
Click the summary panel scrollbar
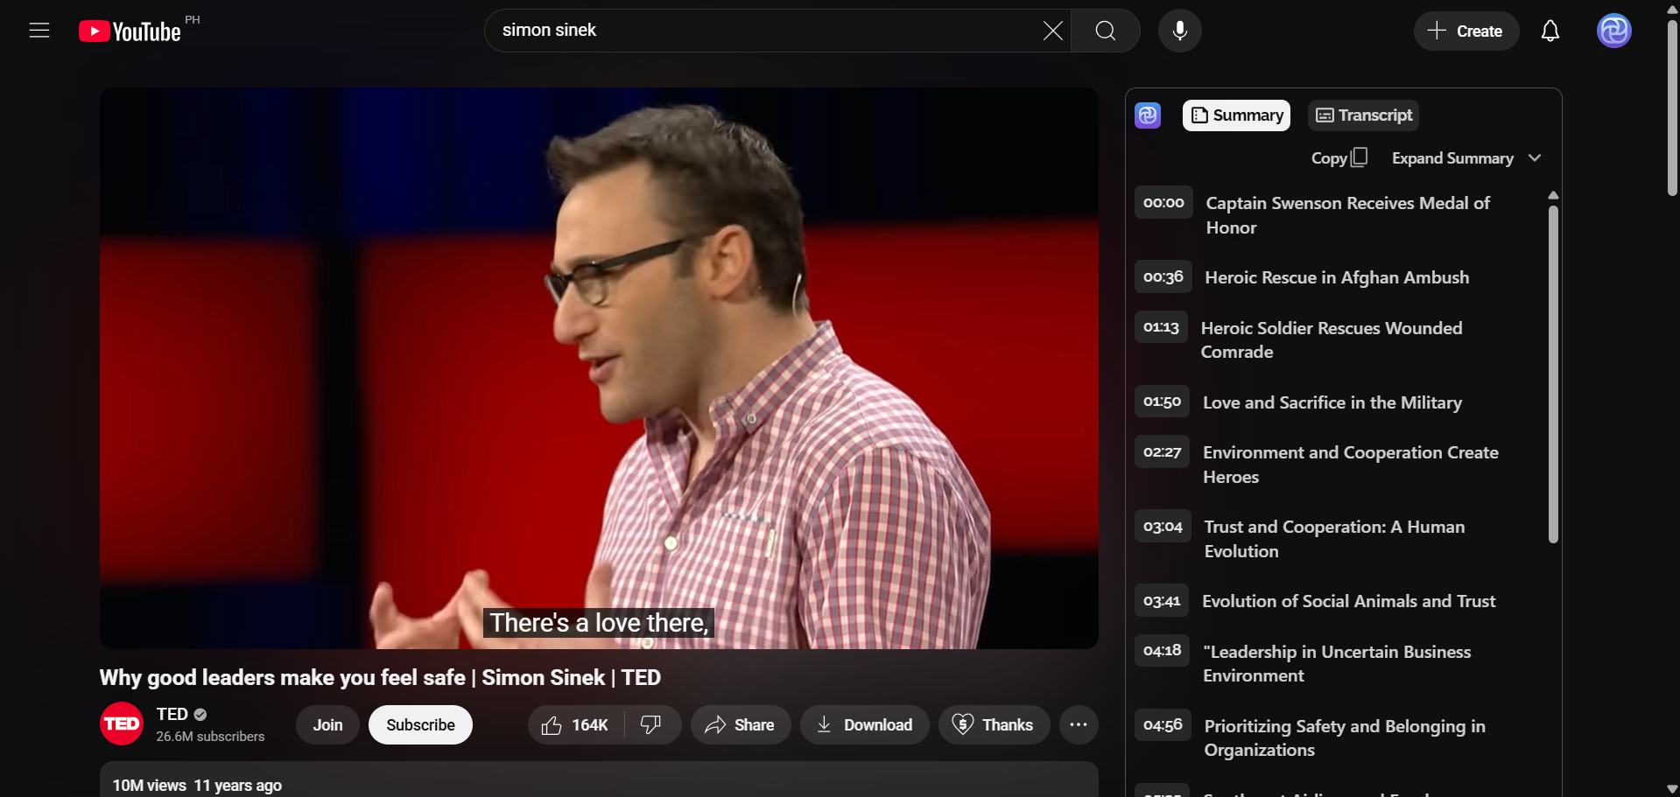1553,374
